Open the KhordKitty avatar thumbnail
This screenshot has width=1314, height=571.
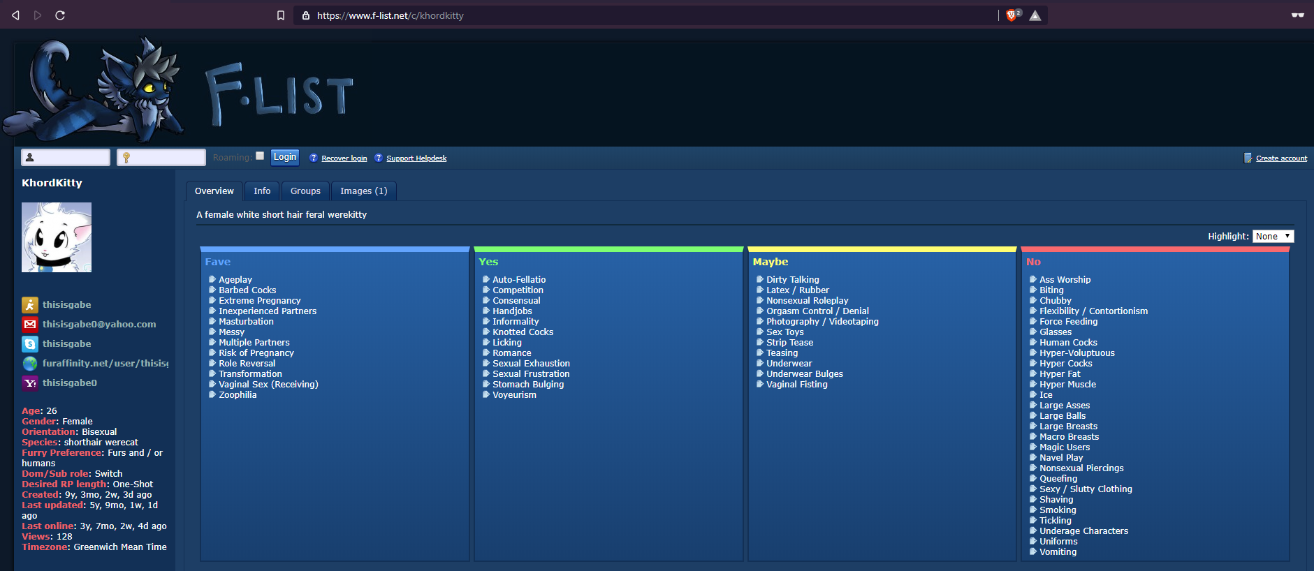(x=57, y=237)
